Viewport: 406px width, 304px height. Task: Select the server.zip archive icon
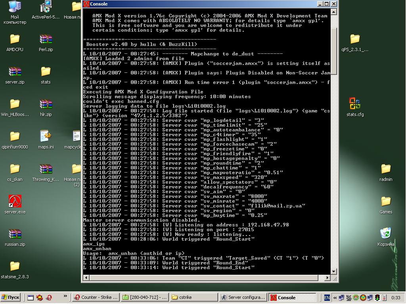(x=15, y=75)
